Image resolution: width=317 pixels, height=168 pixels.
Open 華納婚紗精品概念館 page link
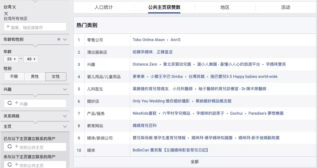tap(214, 101)
